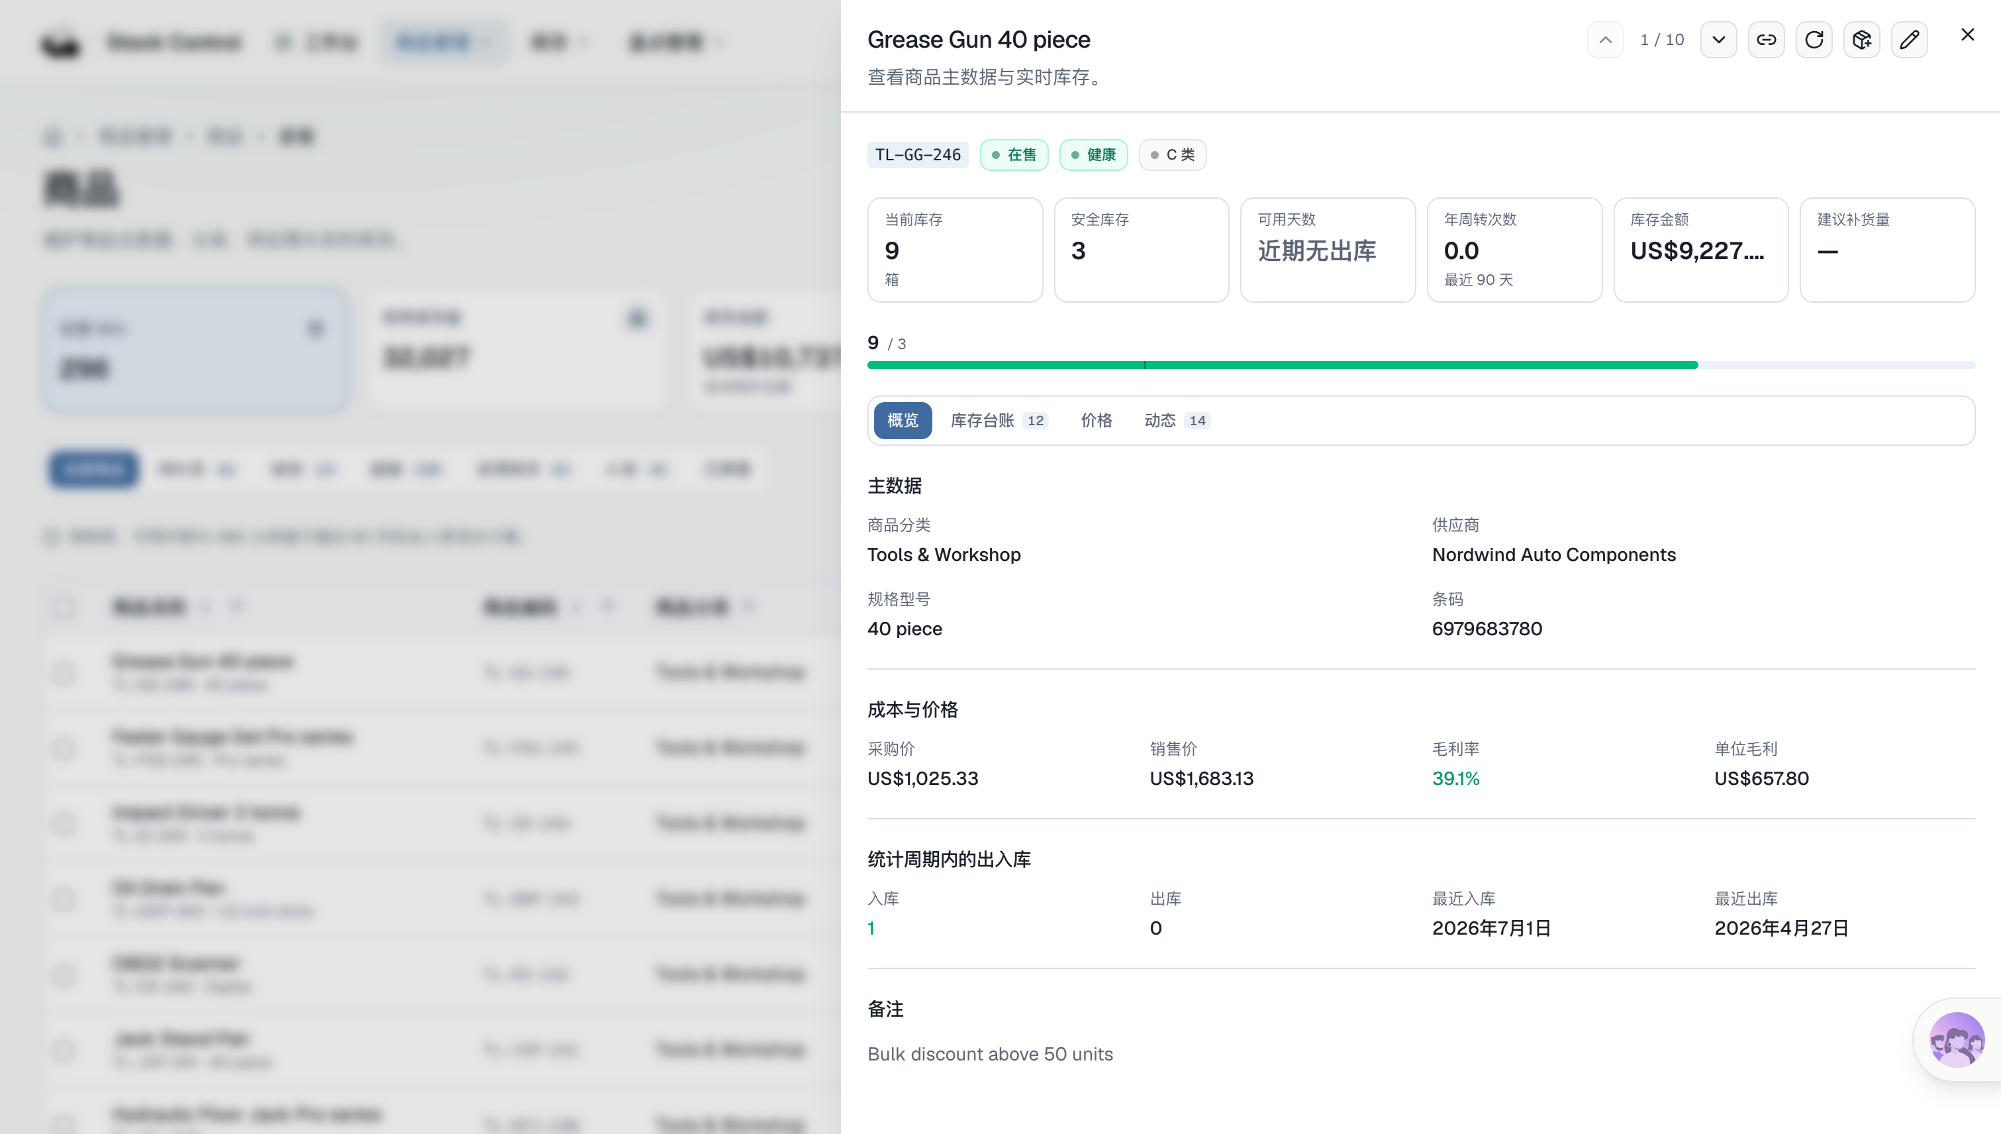Click the panel title Grease Gun 40 piece

coord(978,40)
